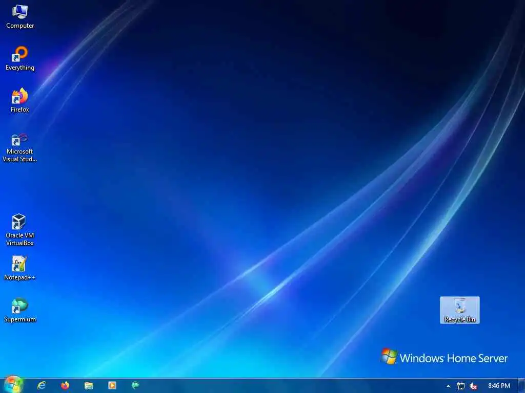Click the Show desktop button
The image size is (525, 393).
[521, 386]
